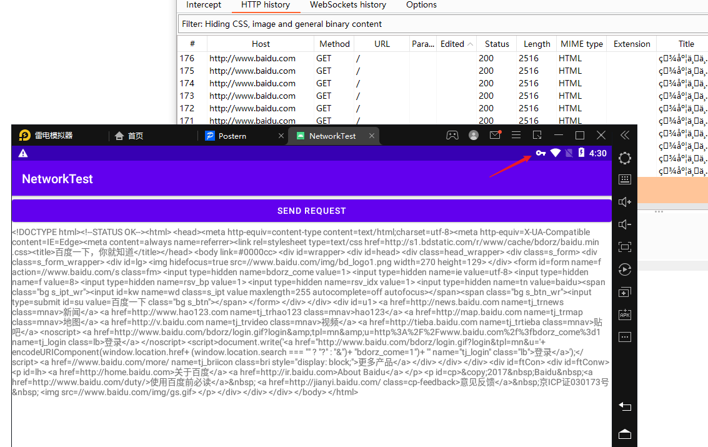This screenshot has width=708, height=447.
Task: Sort by Length column header
Action: pos(536,44)
